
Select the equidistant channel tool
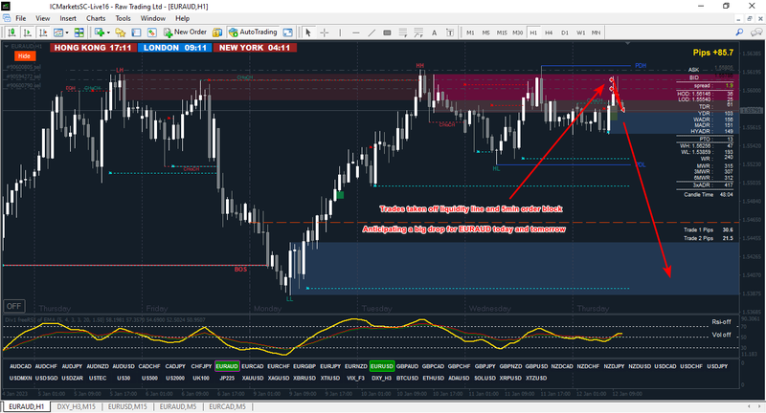[402, 33]
